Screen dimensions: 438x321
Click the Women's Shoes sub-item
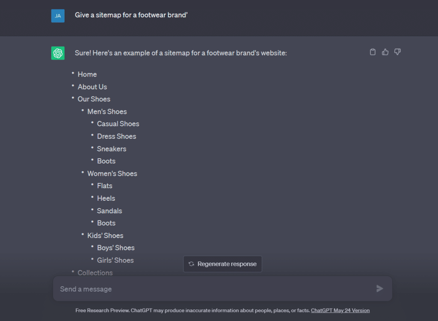click(112, 174)
